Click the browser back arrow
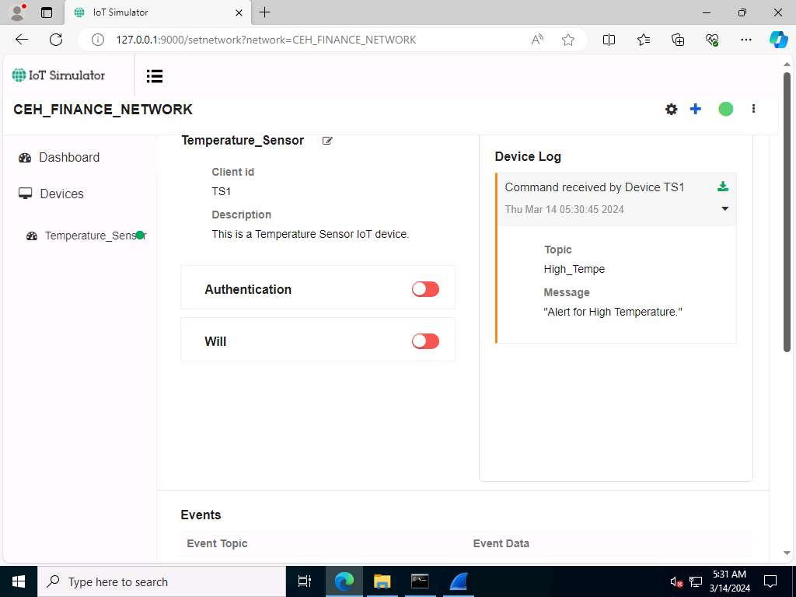The image size is (796, 597). click(21, 40)
